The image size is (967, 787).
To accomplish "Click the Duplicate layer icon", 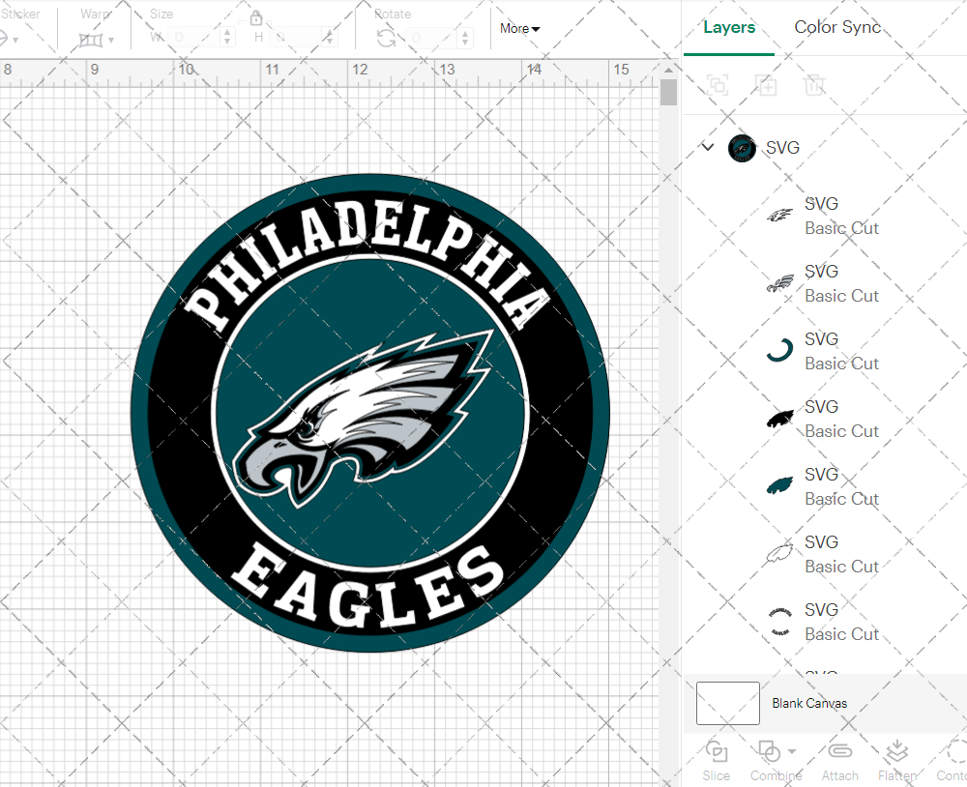I will (767, 85).
